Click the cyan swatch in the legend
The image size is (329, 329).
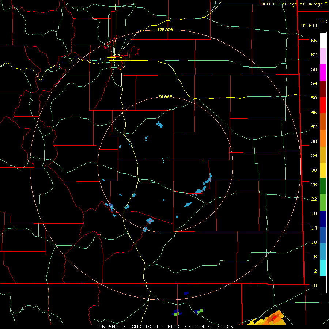[323, 268]
